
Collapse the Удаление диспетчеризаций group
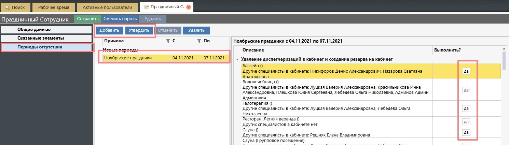coord(237,59)
